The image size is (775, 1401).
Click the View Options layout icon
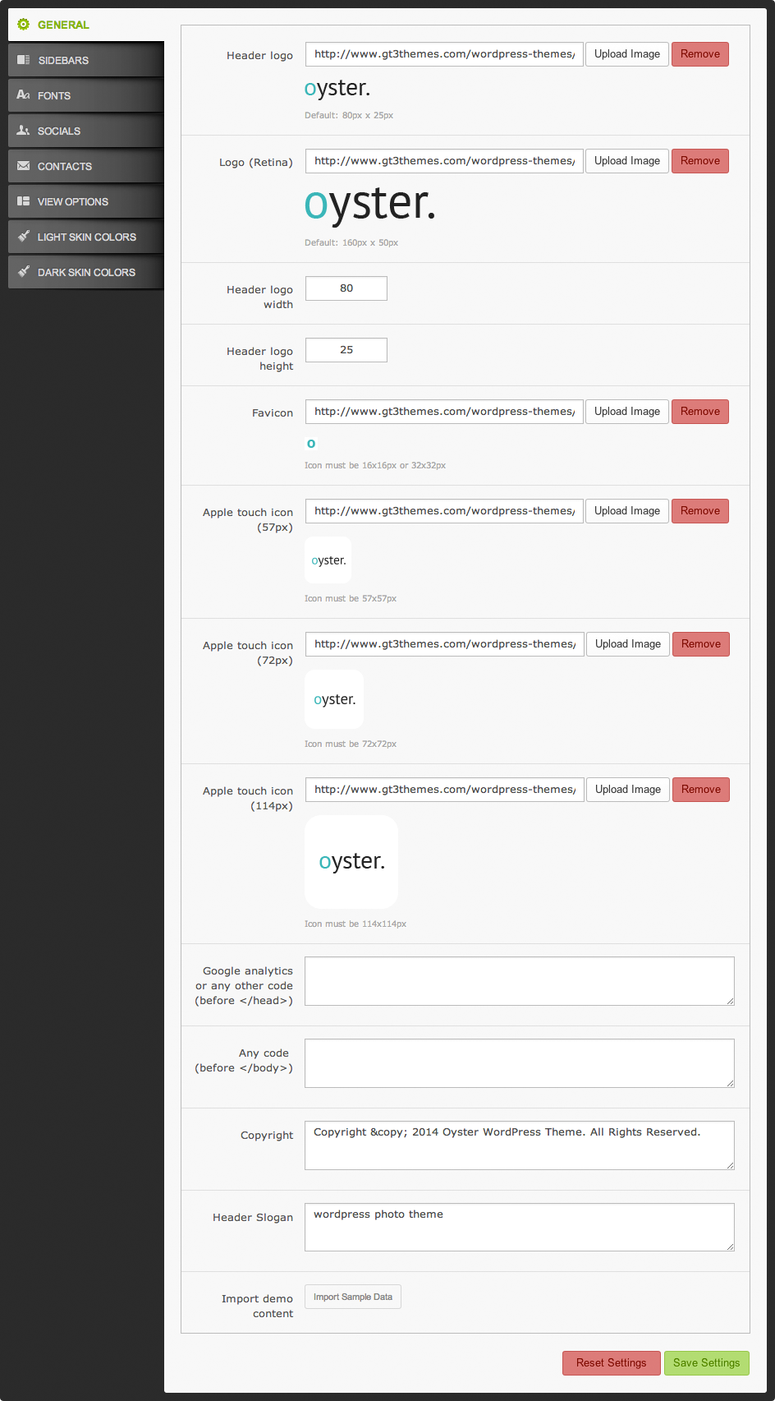(x=23, y=201)
